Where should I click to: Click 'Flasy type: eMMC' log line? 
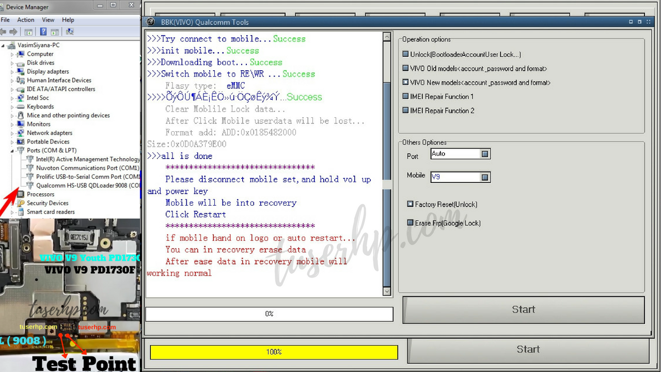point(205,86)
